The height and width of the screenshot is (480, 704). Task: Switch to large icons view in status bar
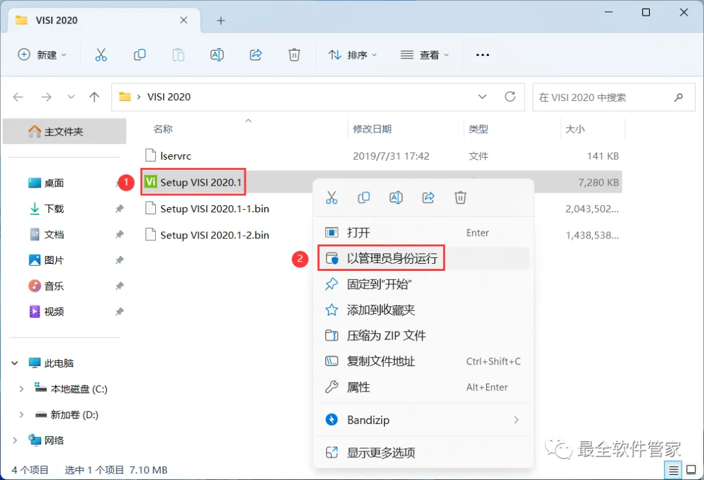coord(692,470)
